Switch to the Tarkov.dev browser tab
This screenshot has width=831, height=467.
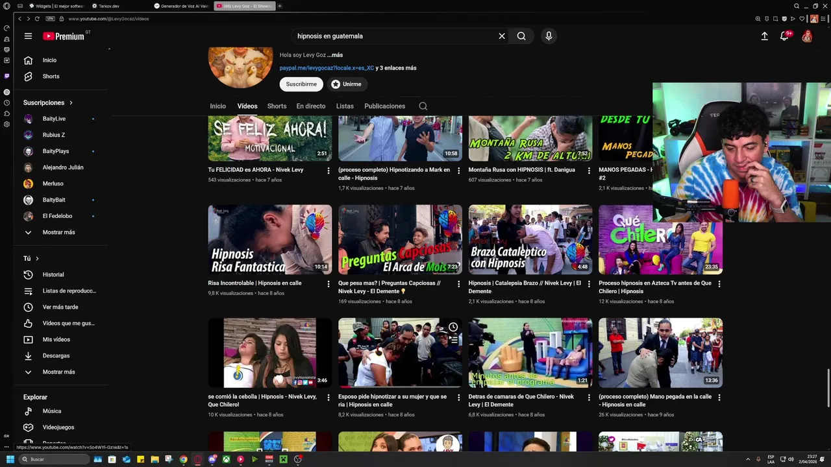(109, 6)
